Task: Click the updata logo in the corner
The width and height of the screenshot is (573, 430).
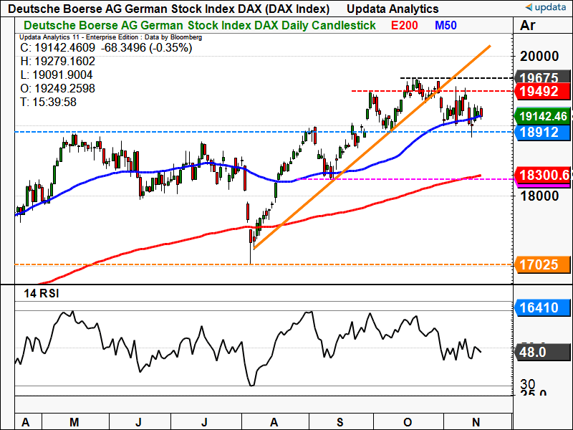Action: pyautogui.click(x=546, y=7)
